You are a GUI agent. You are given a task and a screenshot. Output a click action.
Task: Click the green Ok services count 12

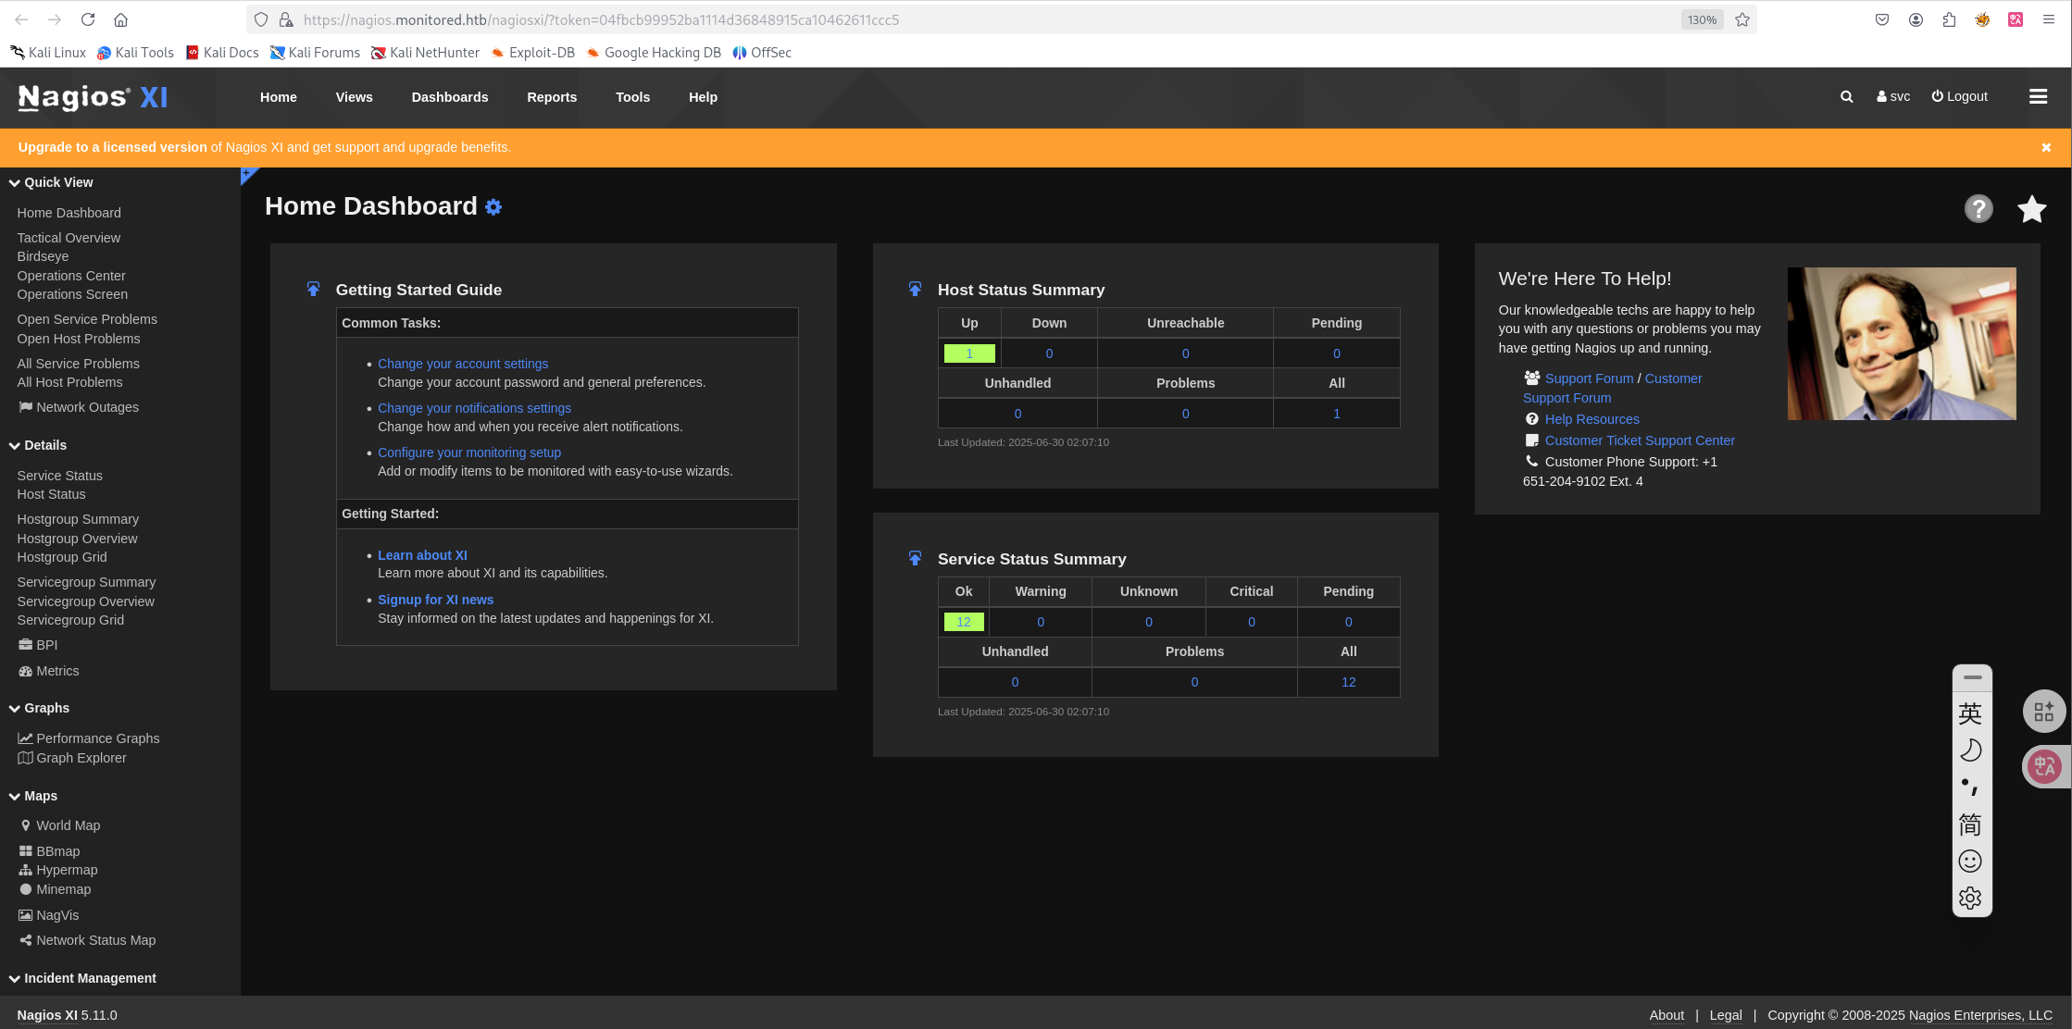point(964,622)
